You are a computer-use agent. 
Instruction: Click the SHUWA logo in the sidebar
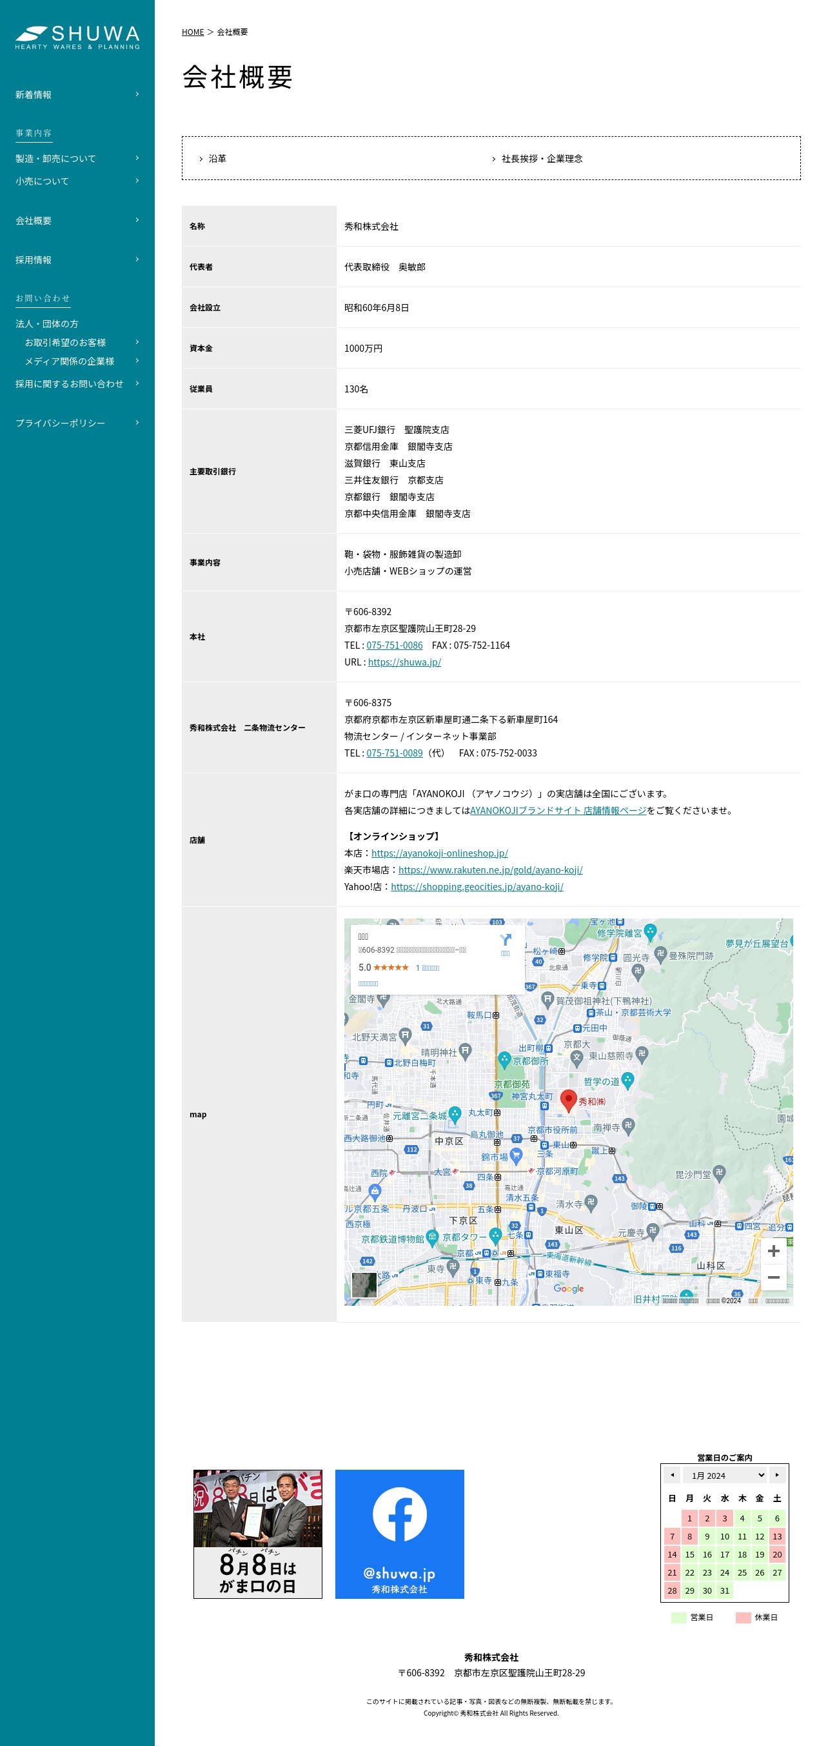pyautogui.click(x=77, y=37)
